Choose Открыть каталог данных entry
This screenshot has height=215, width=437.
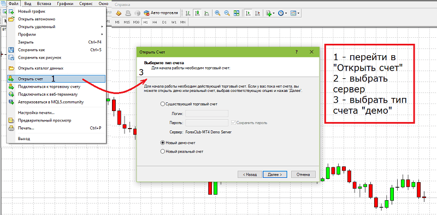pos(56,68)
